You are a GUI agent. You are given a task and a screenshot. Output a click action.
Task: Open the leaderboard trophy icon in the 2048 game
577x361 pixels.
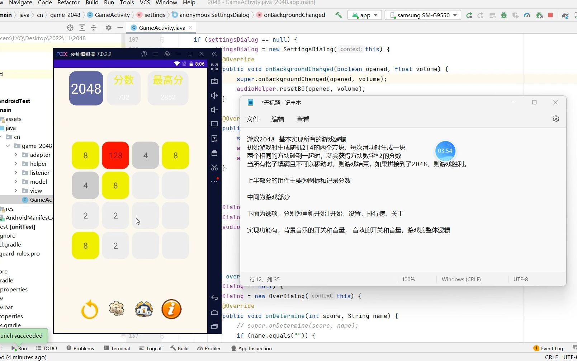pyautogui.click(x=144, y=309)
